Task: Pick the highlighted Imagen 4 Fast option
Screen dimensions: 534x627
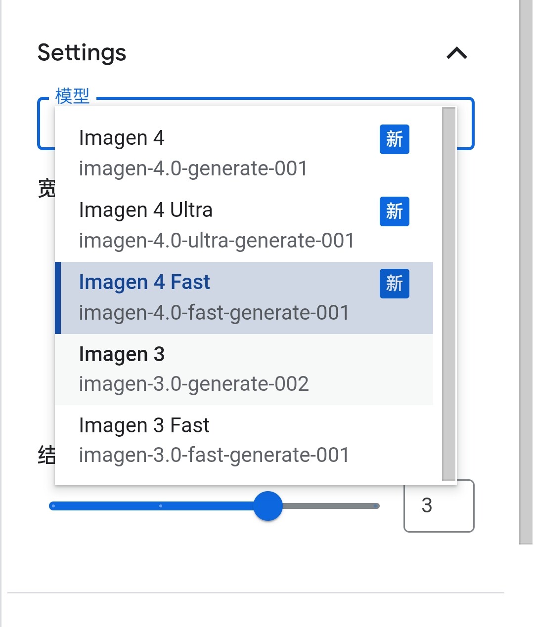Action: (244, 298)
